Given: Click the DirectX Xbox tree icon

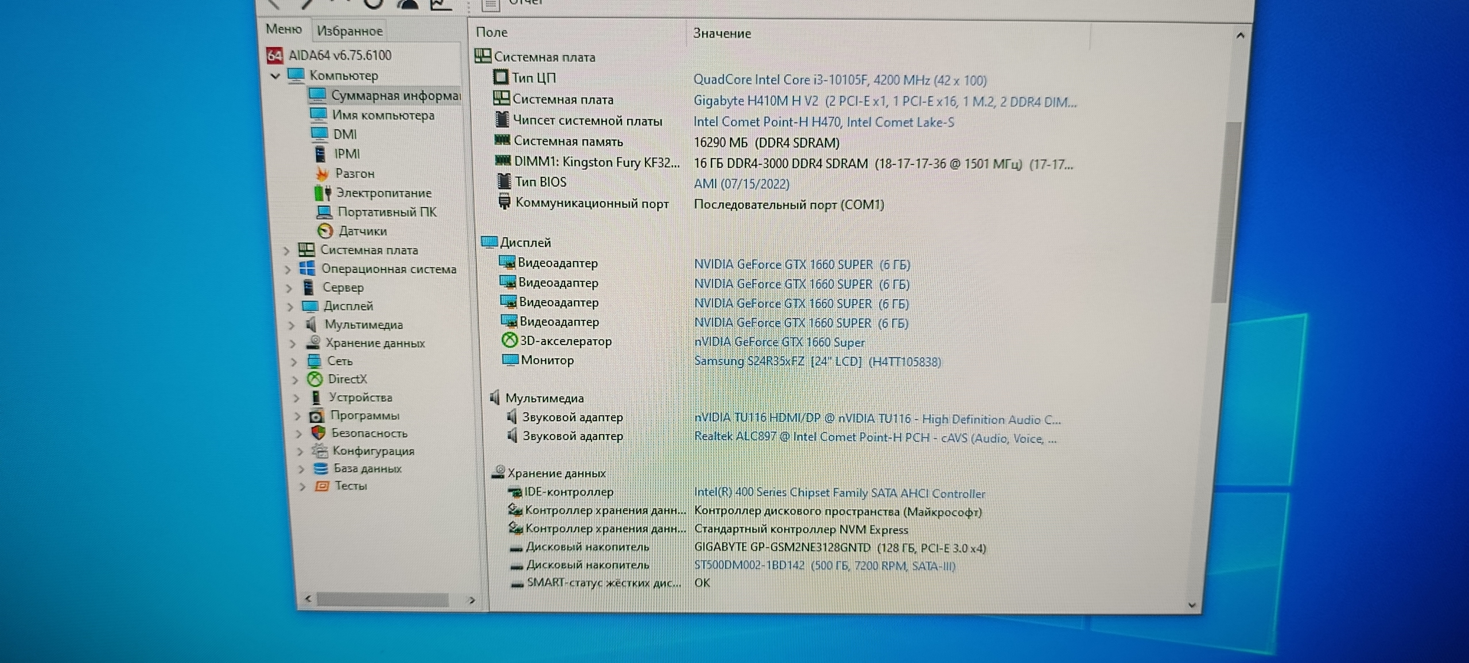Looking at the screenshot, I should point(314,379).
